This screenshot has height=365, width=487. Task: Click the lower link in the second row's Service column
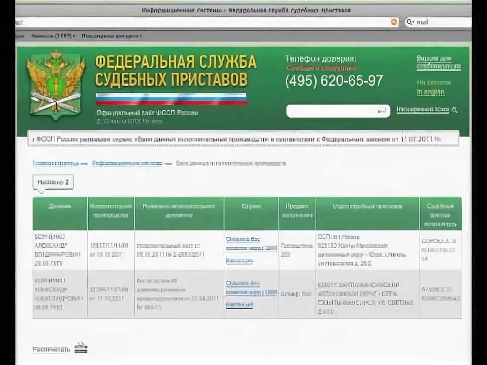click(x=239, y=305)
